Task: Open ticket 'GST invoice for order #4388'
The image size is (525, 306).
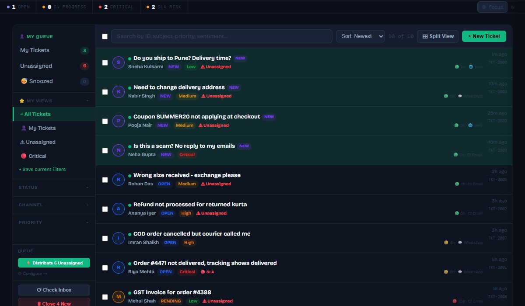Action: tap(172, 292)
